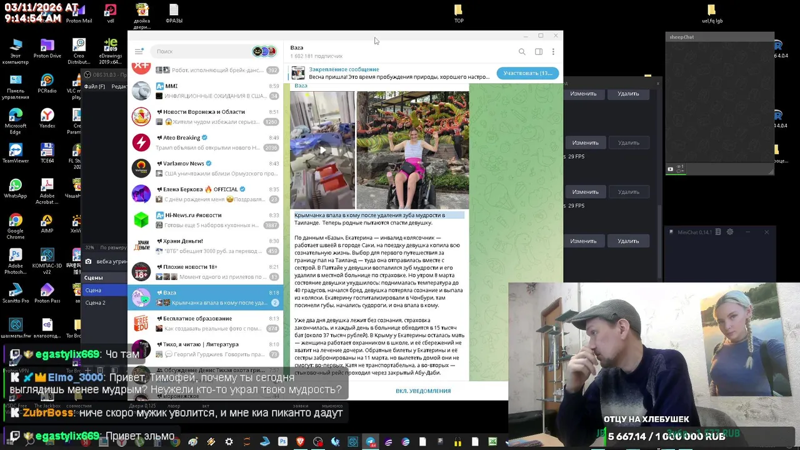The width and height of the screenshot is (800, 450).
Task: Open the pinned message banner
Action: [391, 73]
